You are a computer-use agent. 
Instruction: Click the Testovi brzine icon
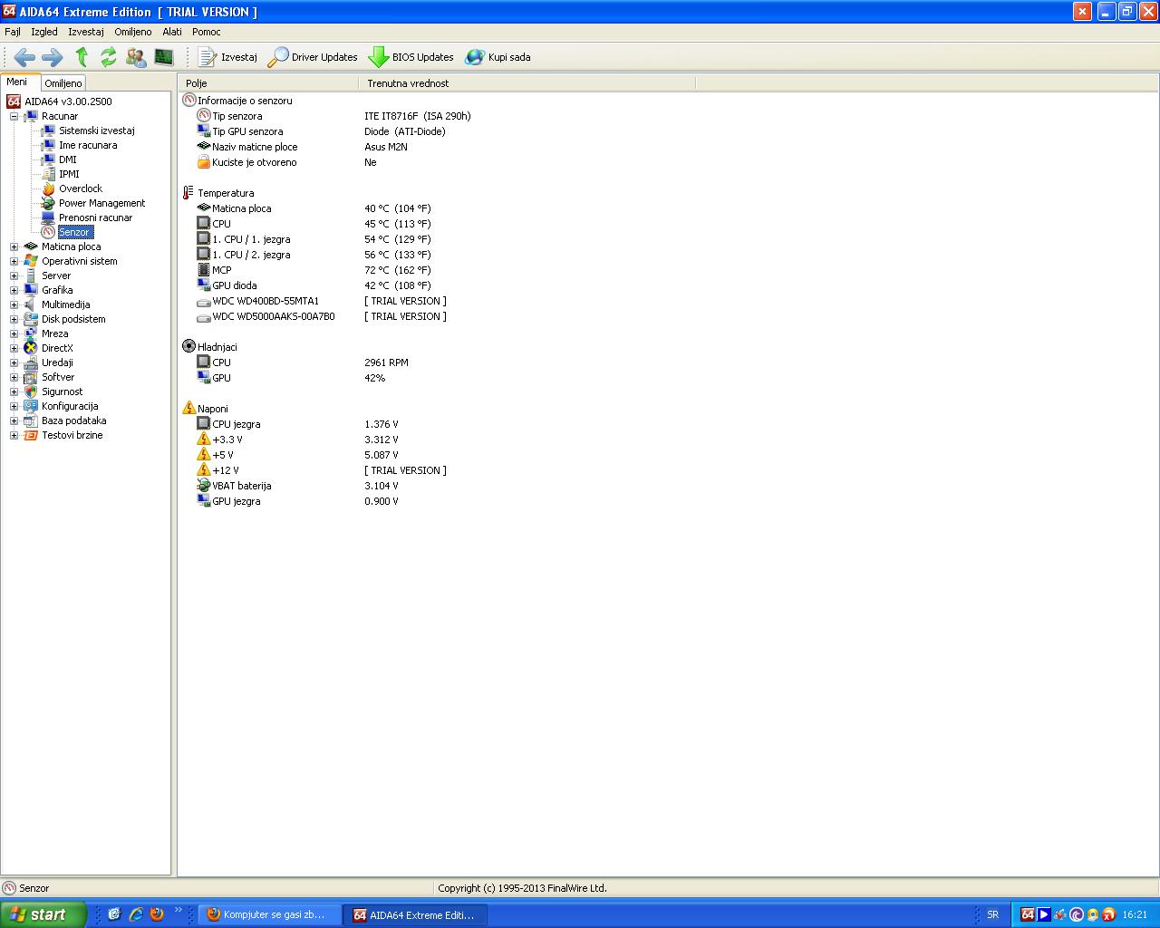[x=31, y=435]
